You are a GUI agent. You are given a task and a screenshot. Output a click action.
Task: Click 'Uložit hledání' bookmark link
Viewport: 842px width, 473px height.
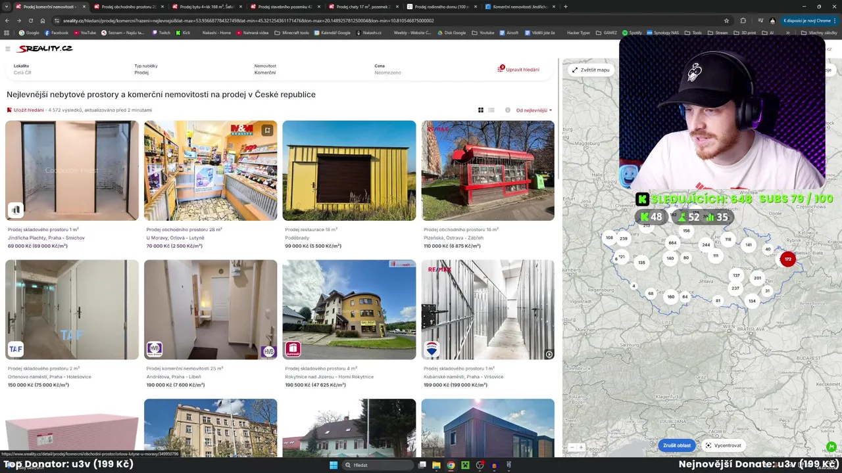[26, 110]
